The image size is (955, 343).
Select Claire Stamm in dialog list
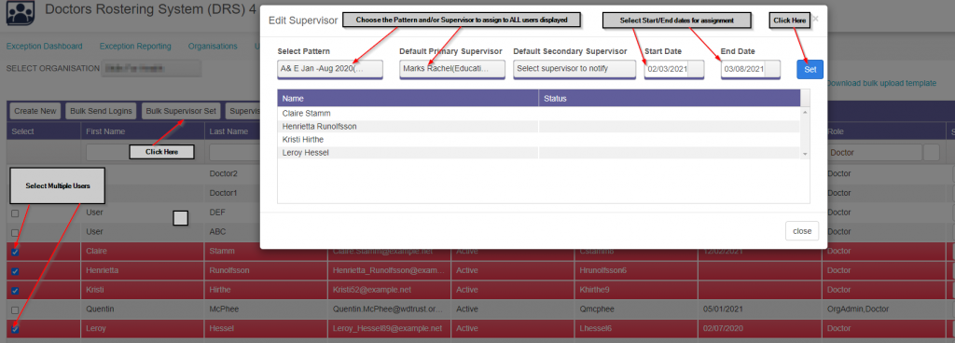(x=408, y=113)
